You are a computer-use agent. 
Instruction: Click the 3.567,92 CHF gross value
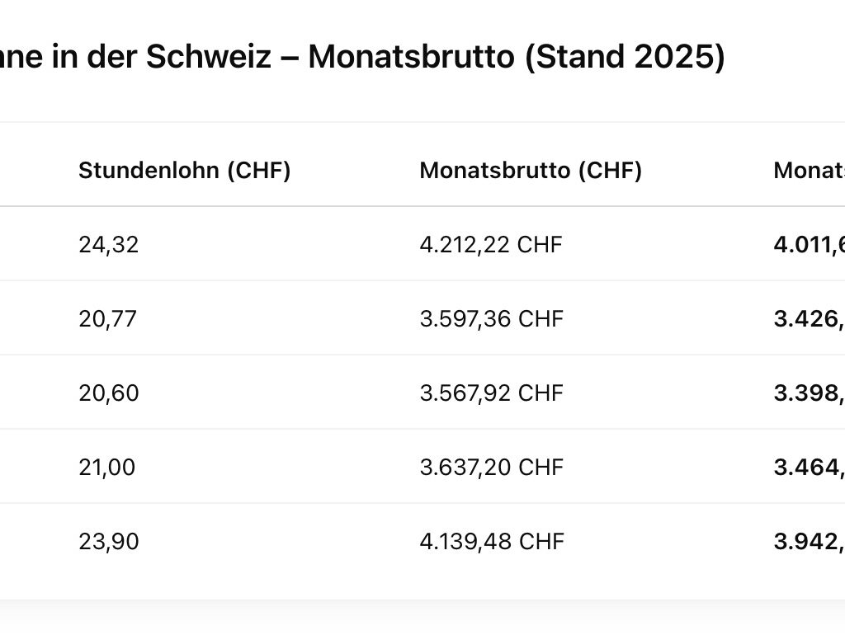pyautogui.click(x=492, y=393)
